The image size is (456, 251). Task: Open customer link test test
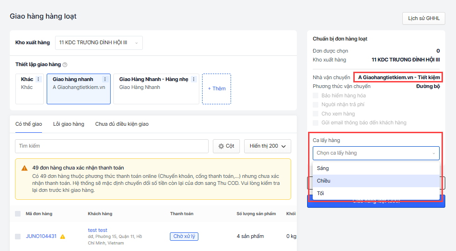pos(98,230)
